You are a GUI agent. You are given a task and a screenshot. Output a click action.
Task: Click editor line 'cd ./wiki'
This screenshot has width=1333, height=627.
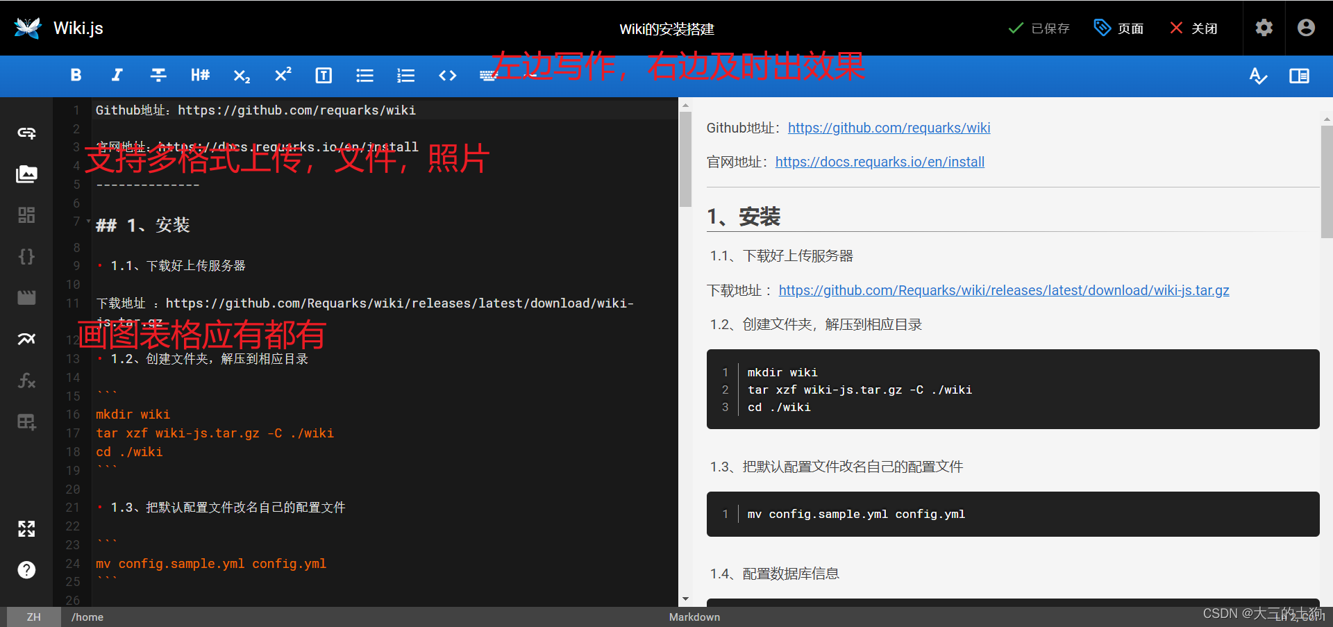coord(129,452)
